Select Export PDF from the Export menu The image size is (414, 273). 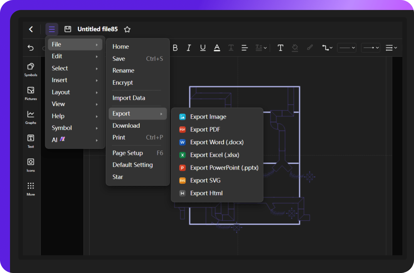pyautogui.click(x=205, y=129)
